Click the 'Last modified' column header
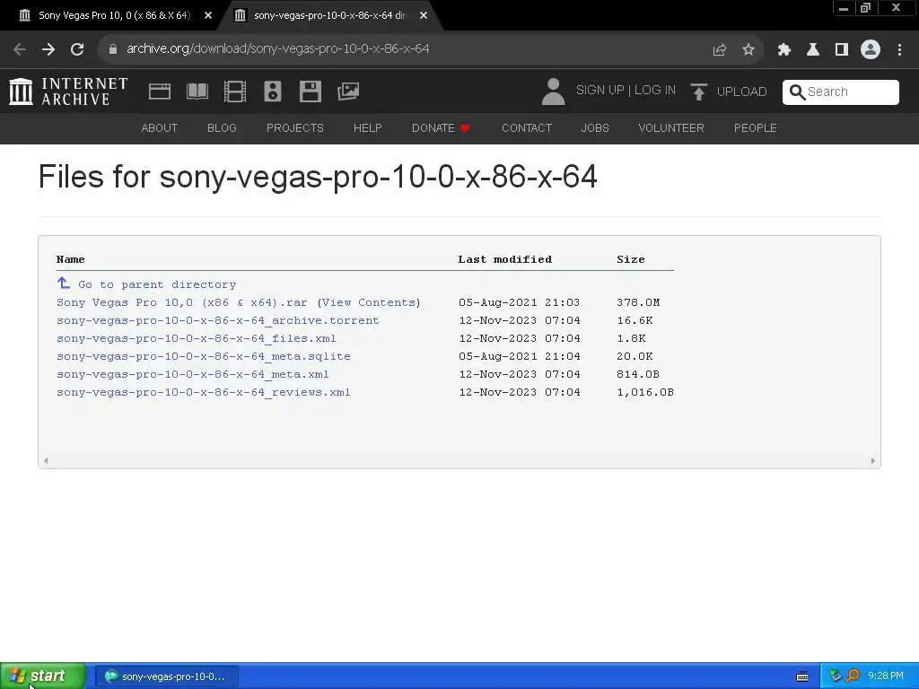The height and width of the screenshot is (689, 919). [x=505, y=259]
